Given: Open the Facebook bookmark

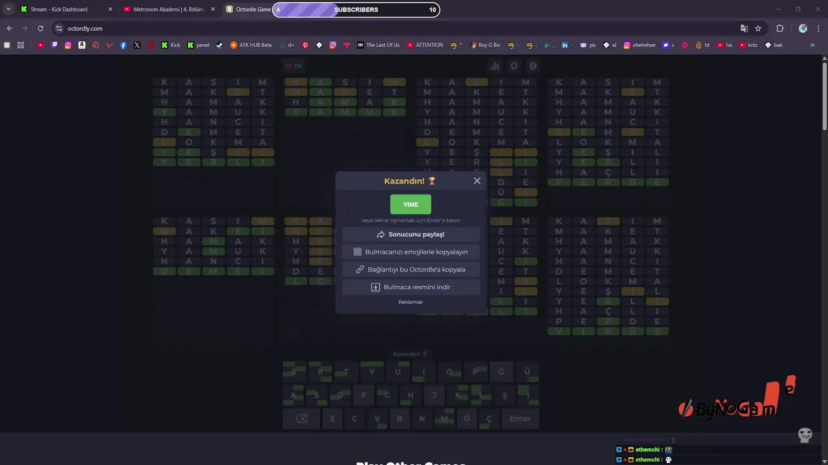Looking at the screenshot, I should (123, 45).
